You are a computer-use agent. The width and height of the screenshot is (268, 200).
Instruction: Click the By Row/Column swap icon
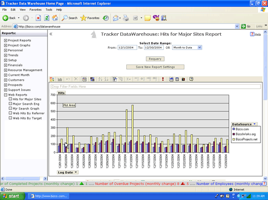[92, 79]
